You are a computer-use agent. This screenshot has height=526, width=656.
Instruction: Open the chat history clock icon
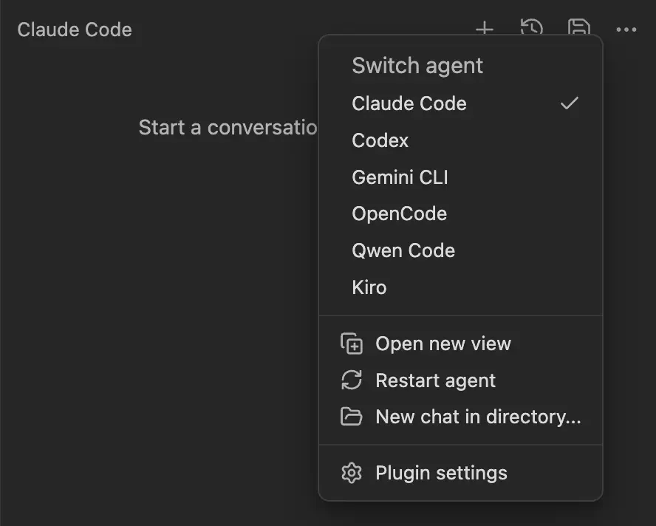click(x=531, y=27)
